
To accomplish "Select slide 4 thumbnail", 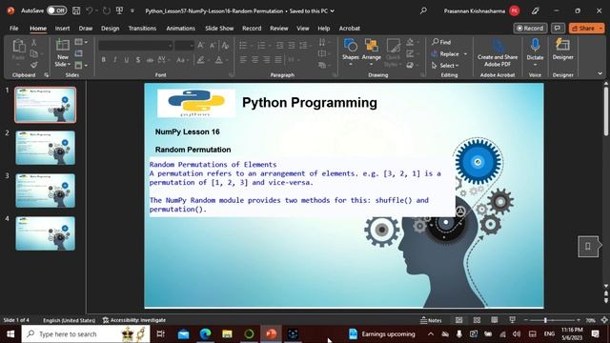I will point(45,233).
